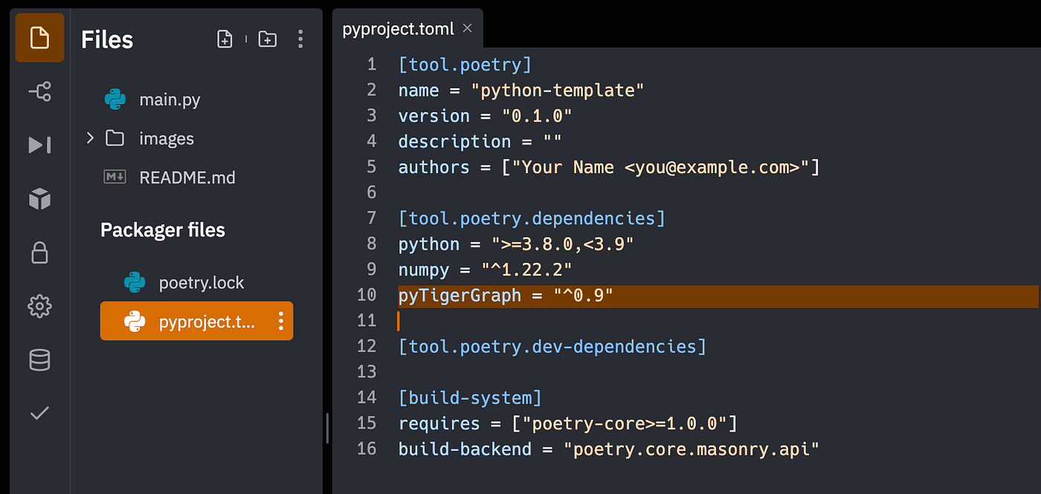1041x494 pixels.
Task: Open the Secrets panel
Action: 39,253
